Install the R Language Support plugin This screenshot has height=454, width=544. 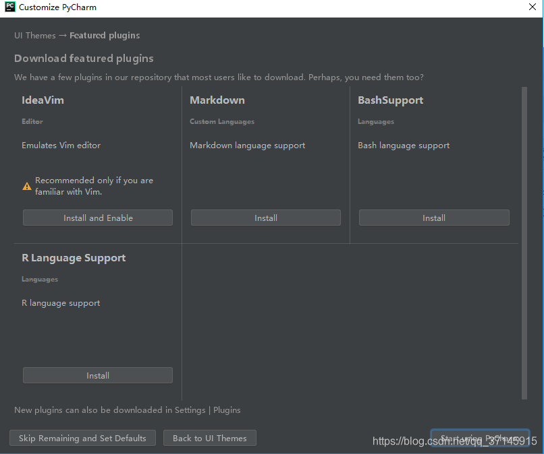click(98, 375)
